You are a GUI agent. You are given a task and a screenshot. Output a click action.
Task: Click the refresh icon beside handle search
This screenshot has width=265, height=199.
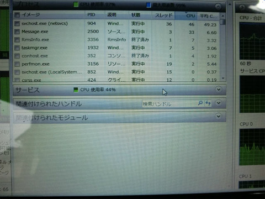[208, 103]
